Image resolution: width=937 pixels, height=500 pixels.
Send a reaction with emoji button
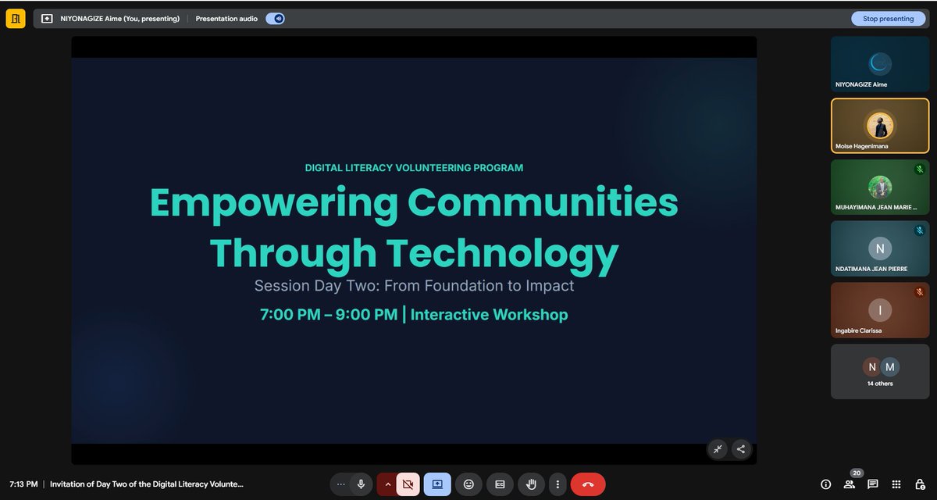click(468, 484)
